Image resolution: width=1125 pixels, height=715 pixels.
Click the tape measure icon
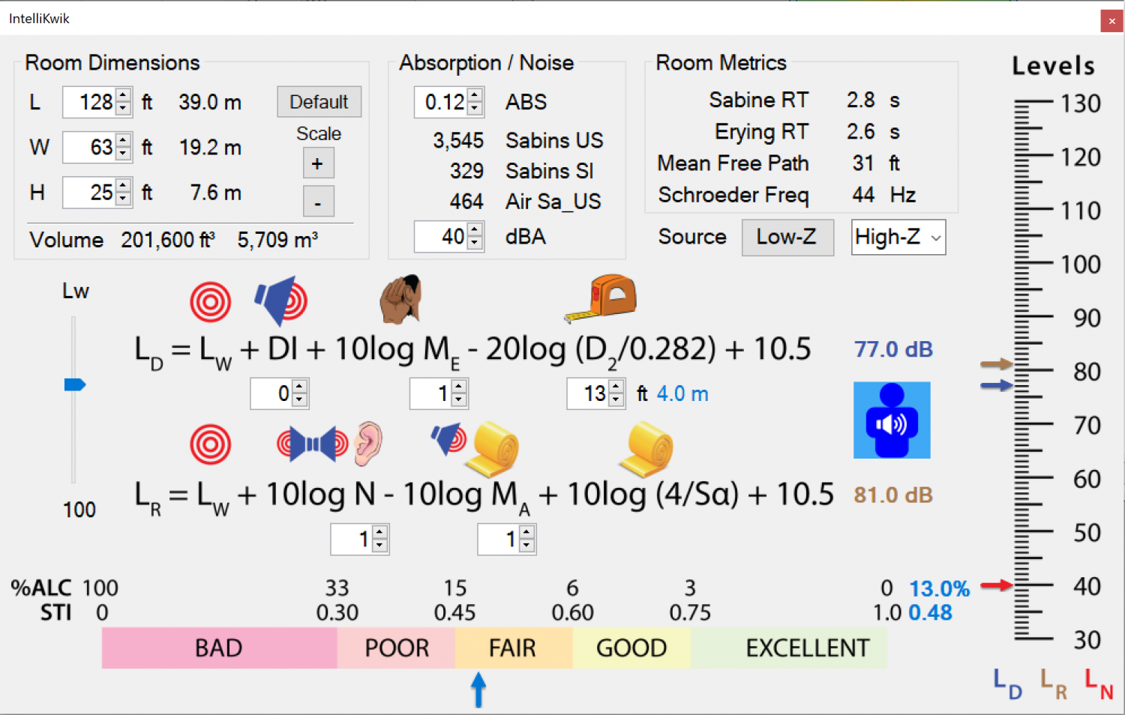pyautogui.click(x=600, y=298)
